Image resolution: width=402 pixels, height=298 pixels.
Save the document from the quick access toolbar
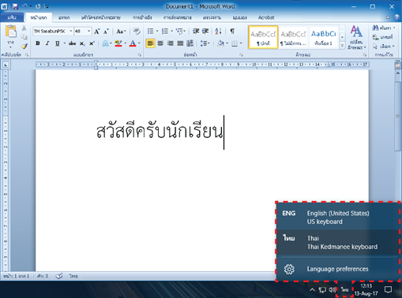coord(15,6)
